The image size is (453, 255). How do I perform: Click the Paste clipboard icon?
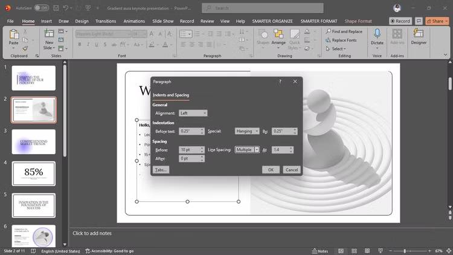(x=13, y=34)
